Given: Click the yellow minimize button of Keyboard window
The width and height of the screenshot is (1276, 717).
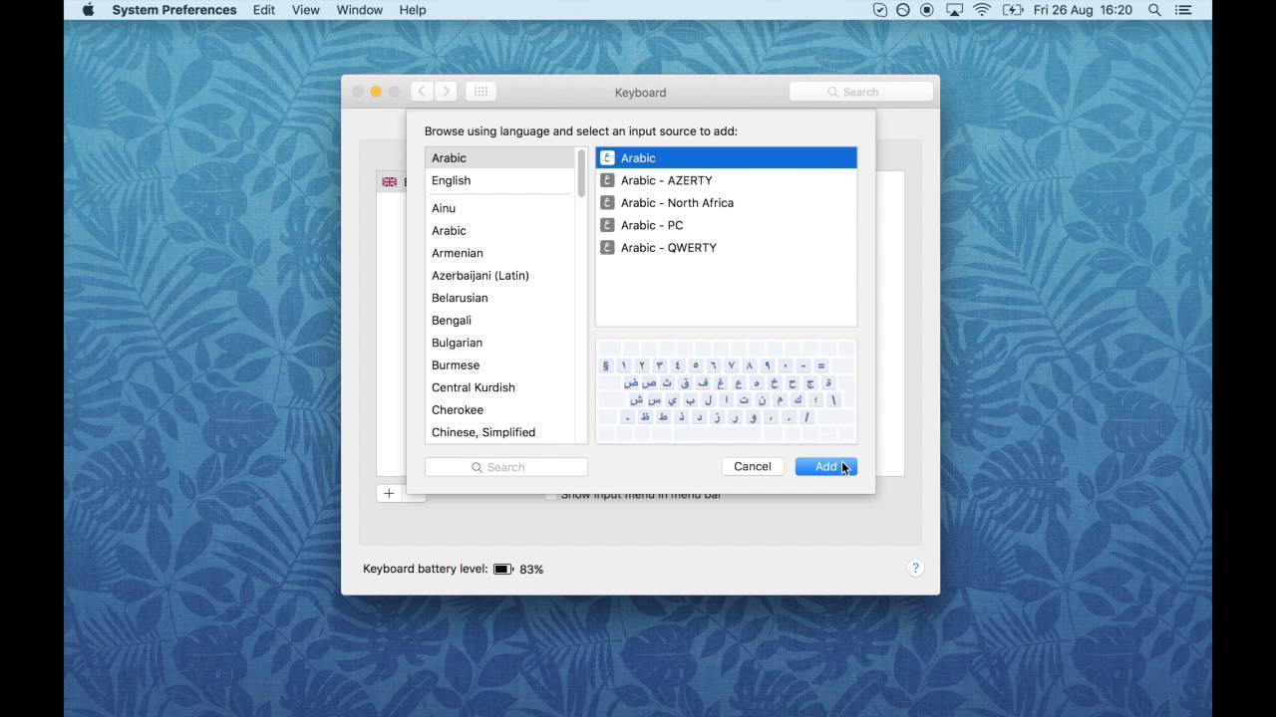Looking at the screenshot, I should click(376, 92).
